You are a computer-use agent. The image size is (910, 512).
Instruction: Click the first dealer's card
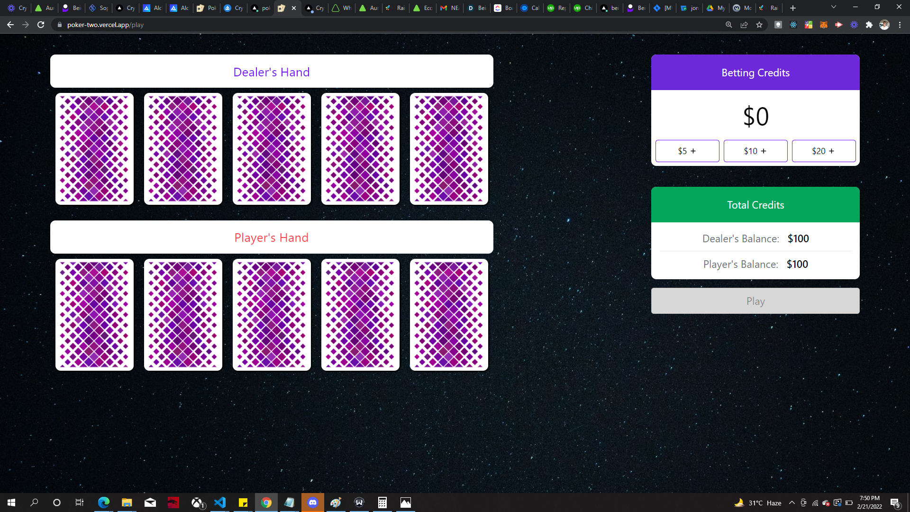pos(94,149)
